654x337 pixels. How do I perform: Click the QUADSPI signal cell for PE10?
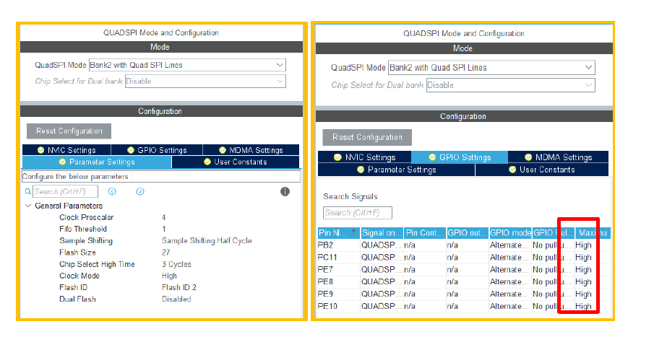(382, 306)
